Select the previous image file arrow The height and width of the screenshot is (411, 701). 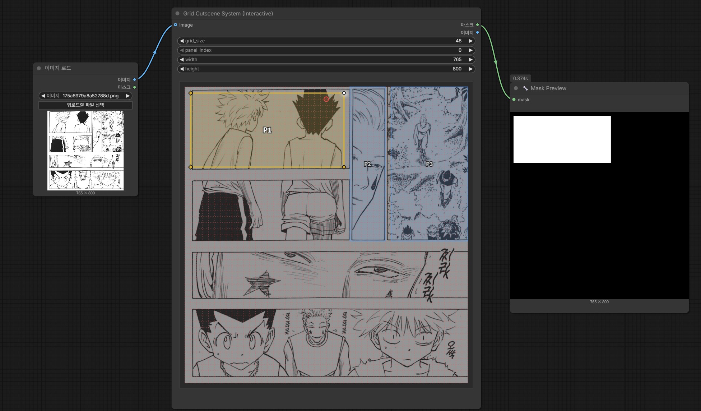(43, 96)
